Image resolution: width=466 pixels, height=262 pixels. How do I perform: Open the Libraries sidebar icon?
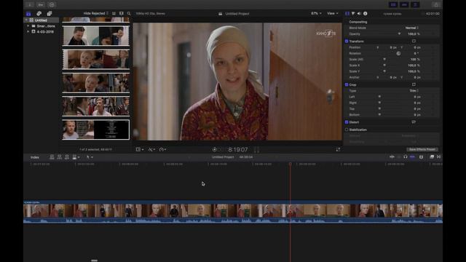click(x=28, y=14)
